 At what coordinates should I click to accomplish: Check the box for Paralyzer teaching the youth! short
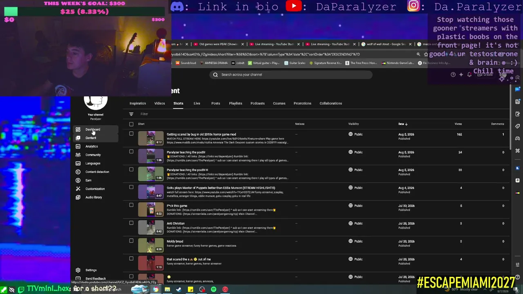[131, 151]
